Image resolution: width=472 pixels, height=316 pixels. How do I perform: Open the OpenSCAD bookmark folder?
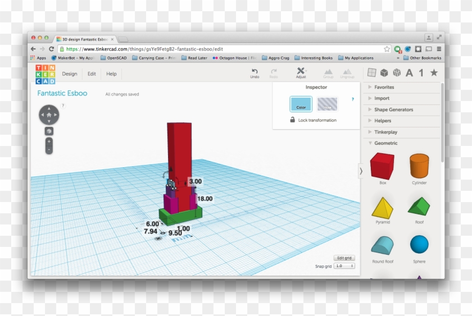pos(114,58)
